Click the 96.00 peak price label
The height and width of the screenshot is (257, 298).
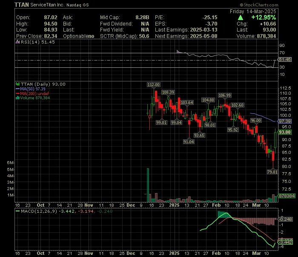[256, 121]
